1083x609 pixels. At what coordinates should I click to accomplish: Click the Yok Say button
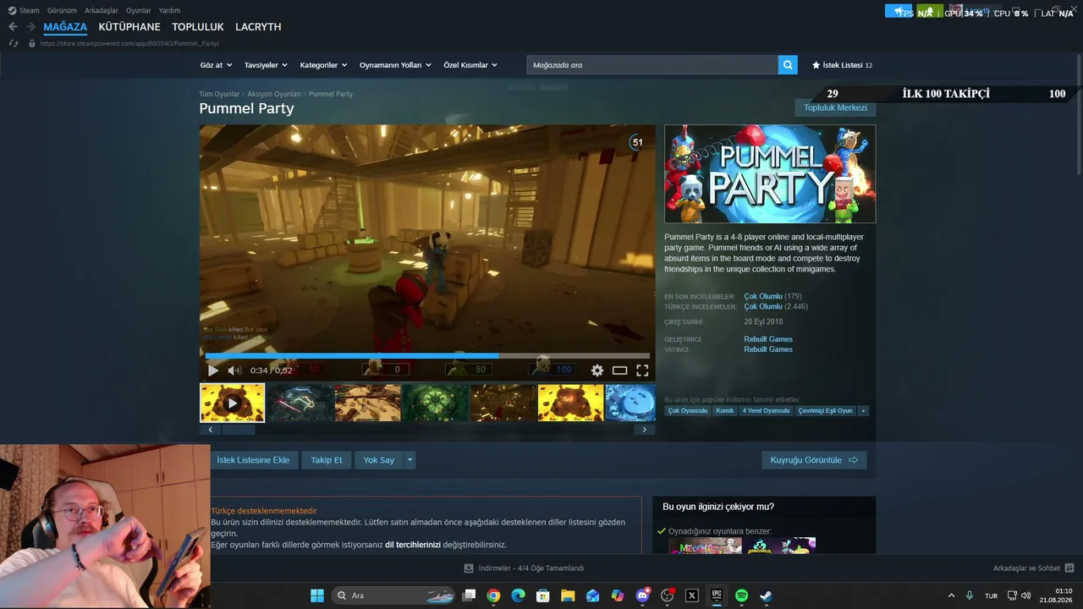[379, 460]
